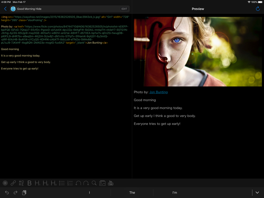The height and width of the screenshot is (198, 264).
Task: Tap the blog avatar icon beside title
Action: [x=13, y=9]
